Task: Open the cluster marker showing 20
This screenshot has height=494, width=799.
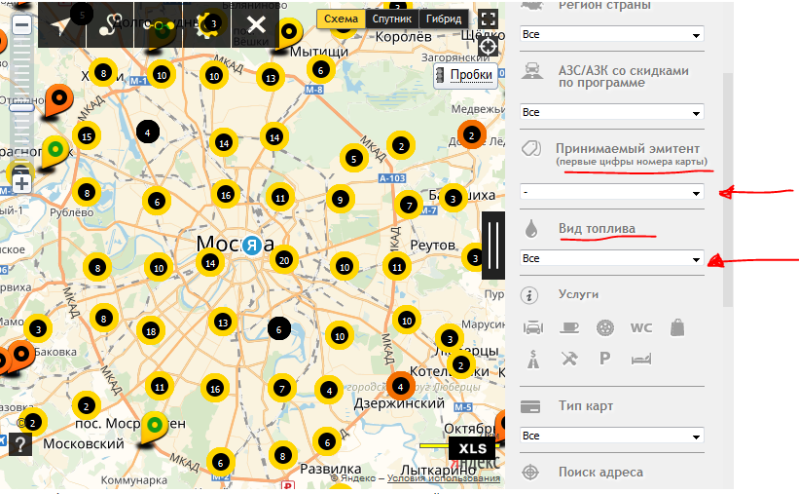Action: (284, 260)
